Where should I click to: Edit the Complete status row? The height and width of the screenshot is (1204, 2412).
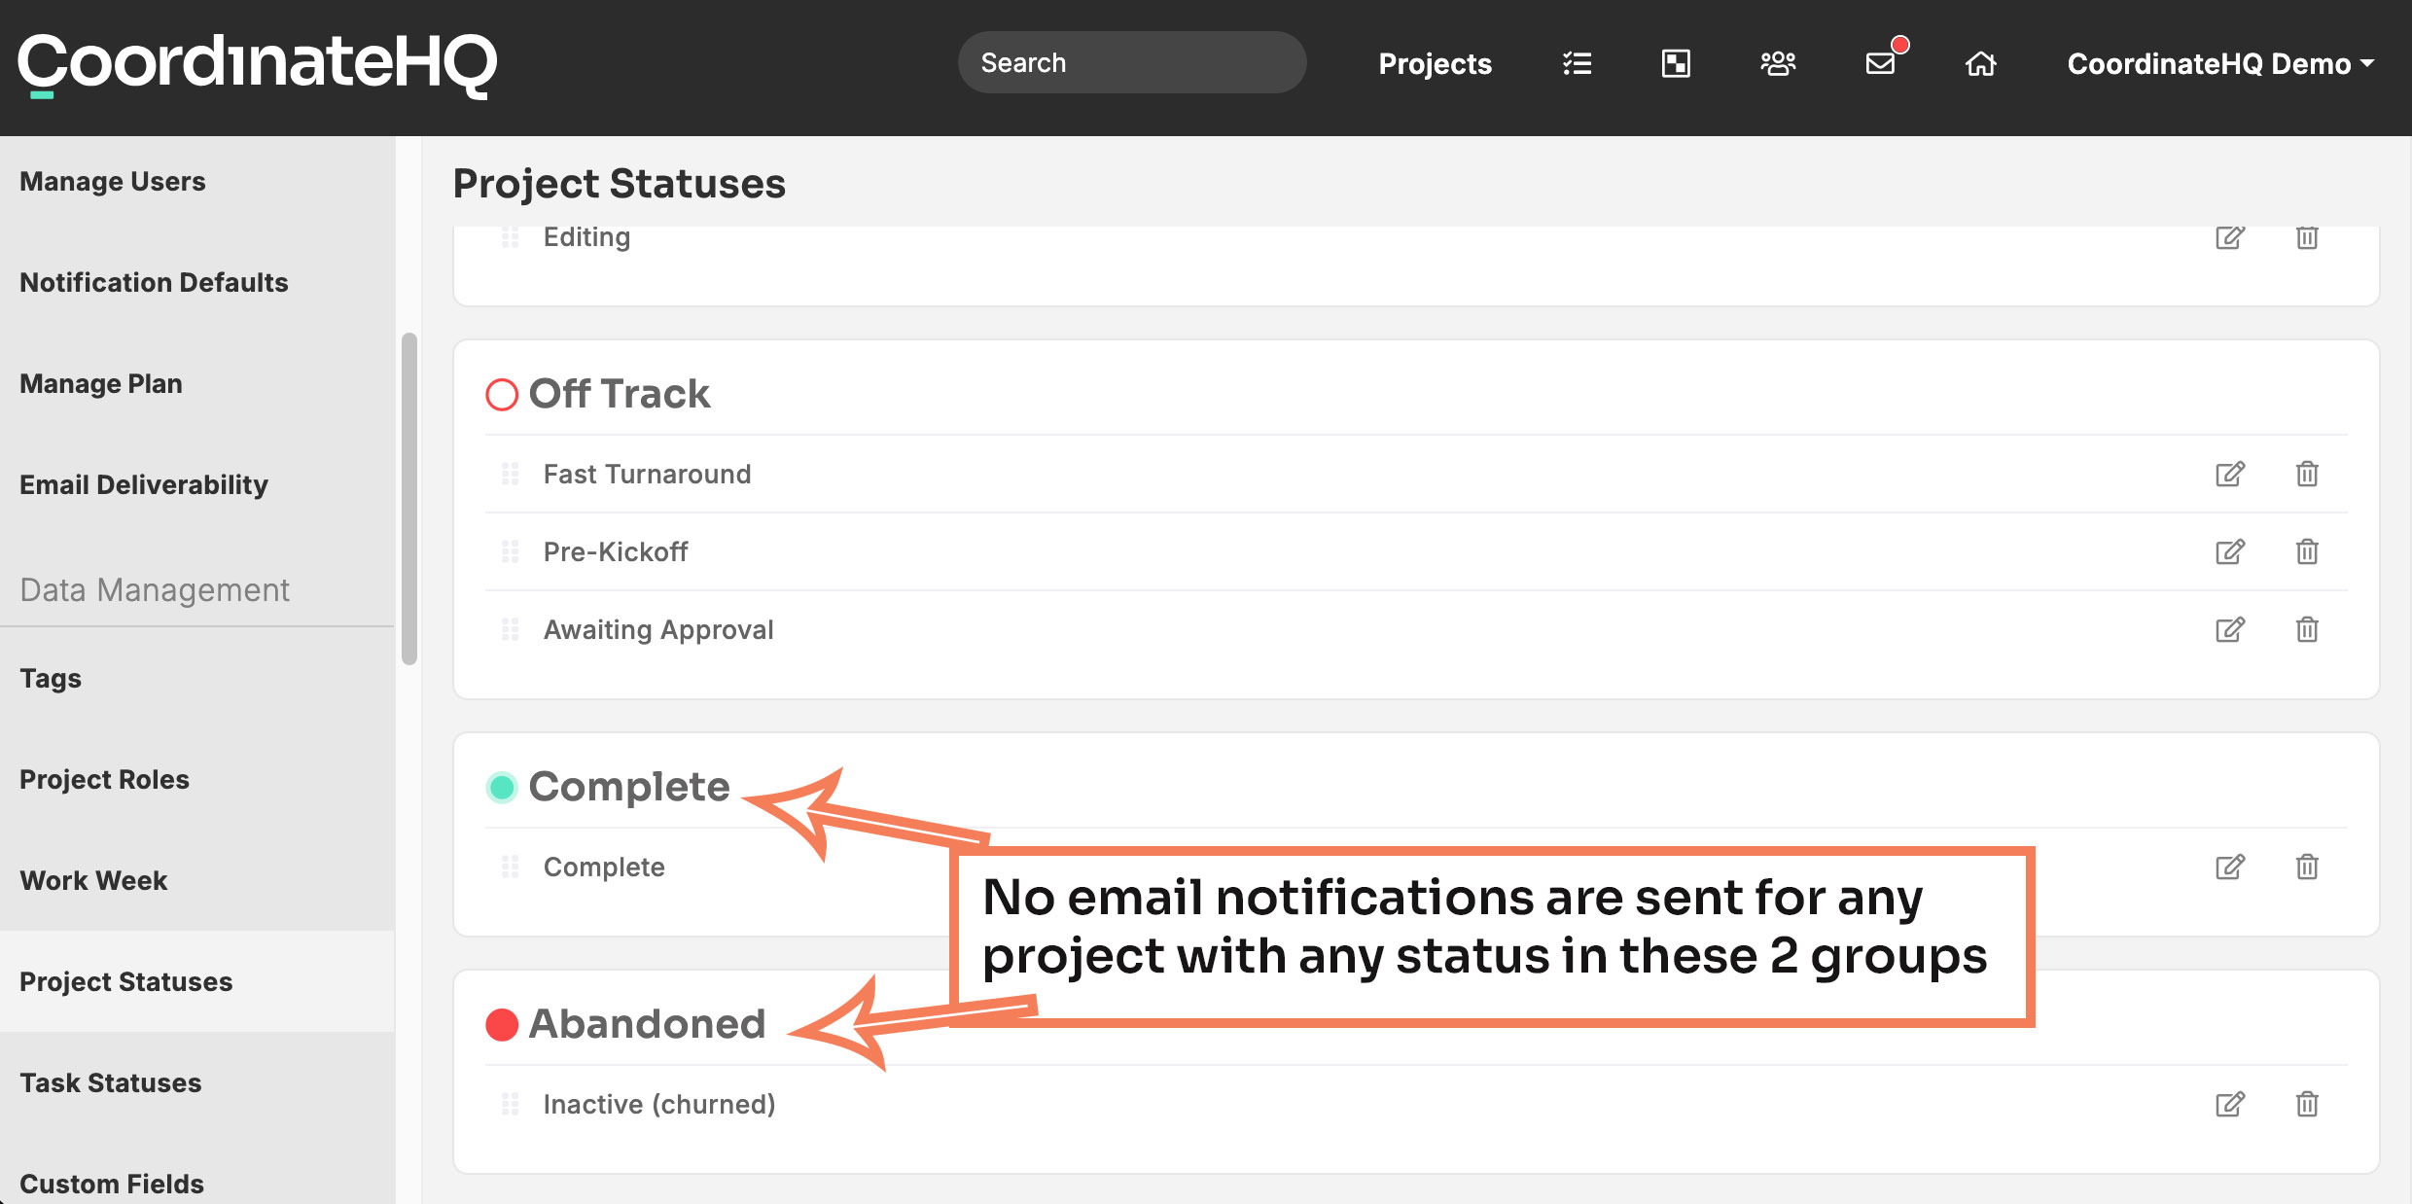(x=2230, y=867)
